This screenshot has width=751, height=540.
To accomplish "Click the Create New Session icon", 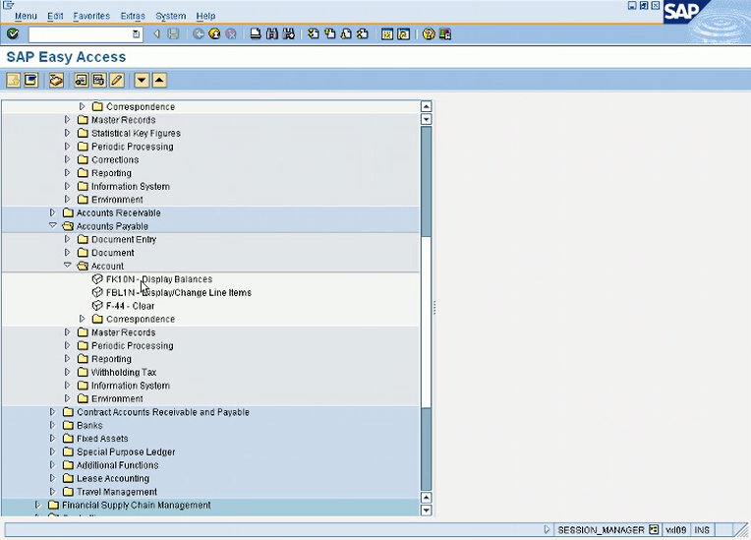I will pos(387,34).
